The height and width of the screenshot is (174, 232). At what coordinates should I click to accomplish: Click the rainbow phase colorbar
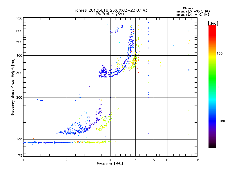pyautogui.click(x=212, y=86)
